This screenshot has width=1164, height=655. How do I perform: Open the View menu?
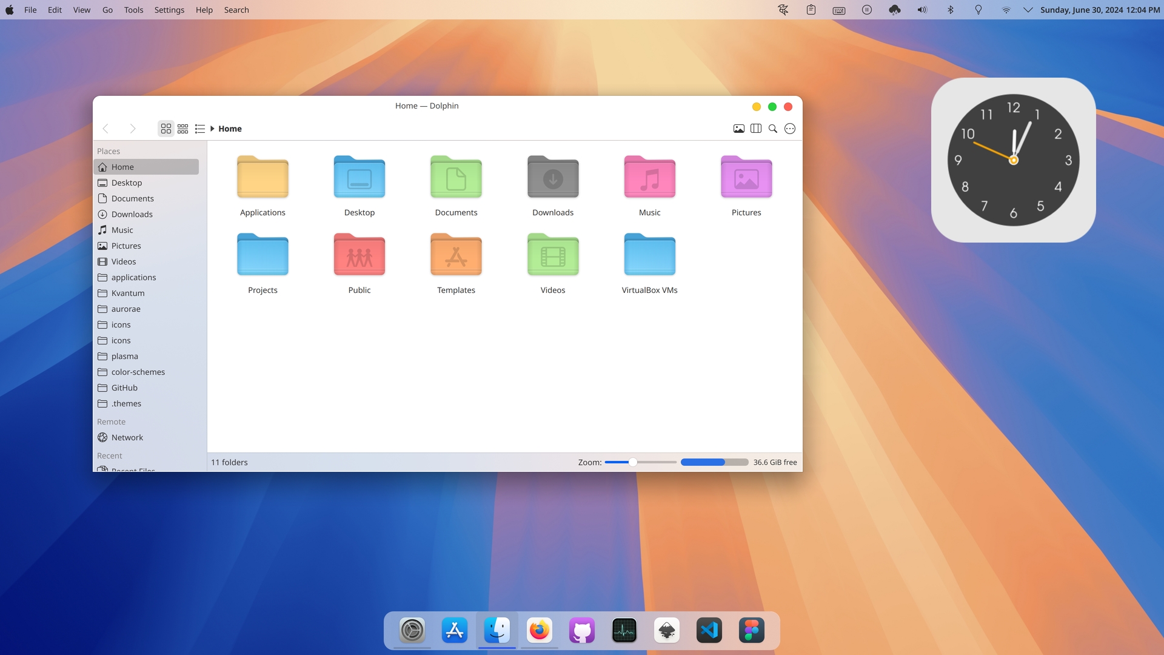[82, 10]
